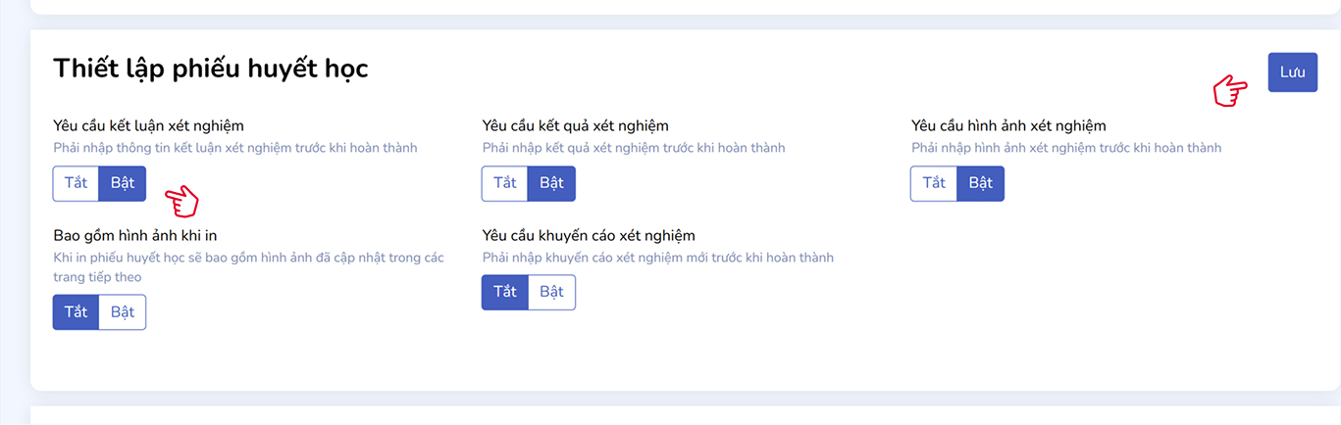Image resolution: width=1341 pixels, height=425 pixels.
Task: Click the red hand icon beside the Bật toggle
Action: pyautogui.click(x=181, y=201)
